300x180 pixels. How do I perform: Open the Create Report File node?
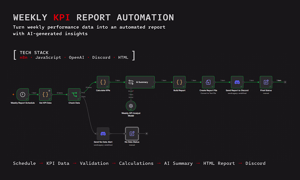208,82
